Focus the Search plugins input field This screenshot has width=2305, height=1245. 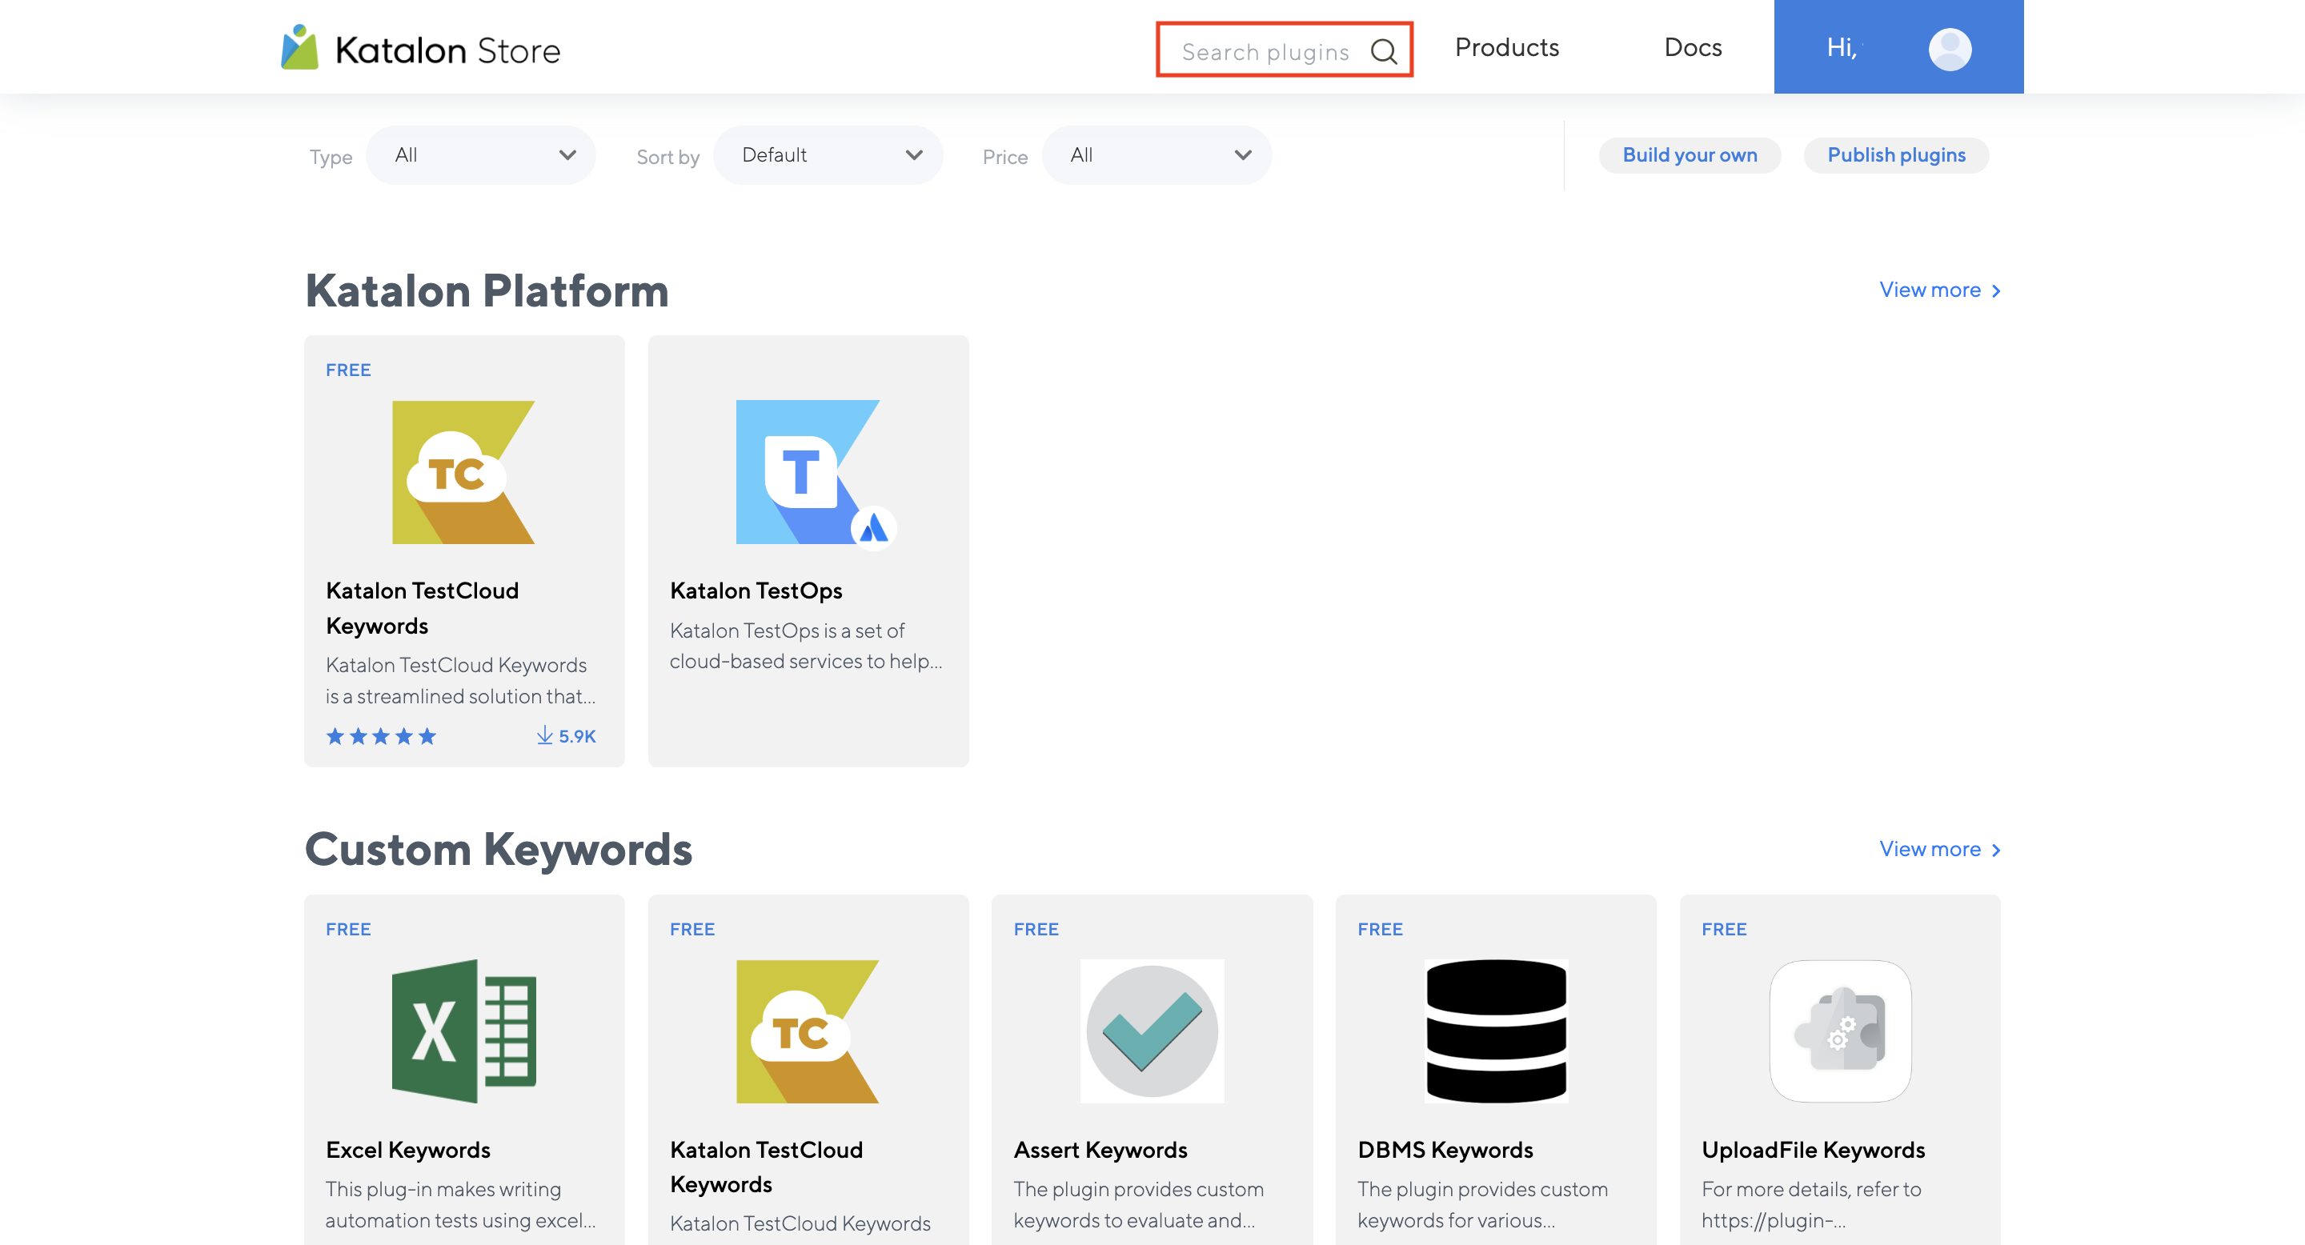1265,52
